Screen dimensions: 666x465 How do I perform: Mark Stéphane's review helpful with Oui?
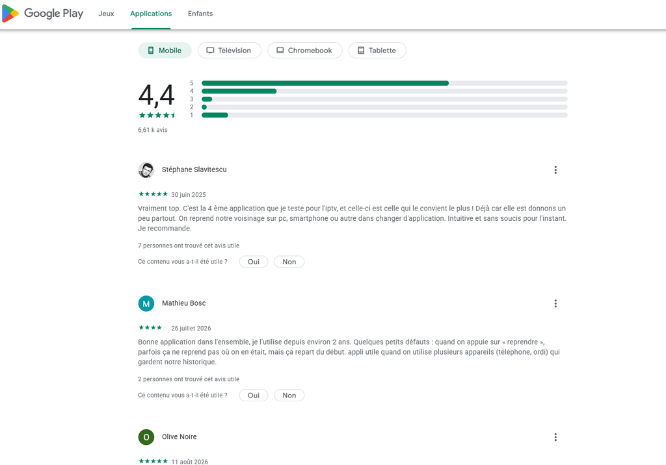pyautogui.click(x=254, y=262)
